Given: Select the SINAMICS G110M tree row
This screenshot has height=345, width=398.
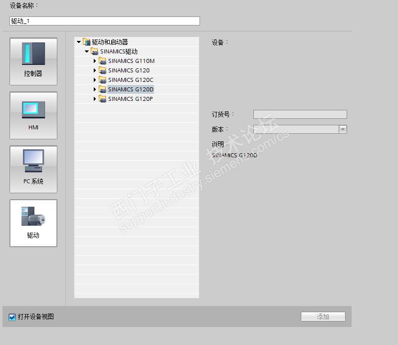Looking at the screenshot, I should tap(137, 61).
